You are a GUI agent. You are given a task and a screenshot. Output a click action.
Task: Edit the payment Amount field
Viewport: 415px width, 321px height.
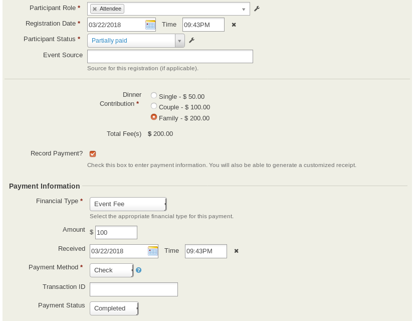(x=116, y=232)
